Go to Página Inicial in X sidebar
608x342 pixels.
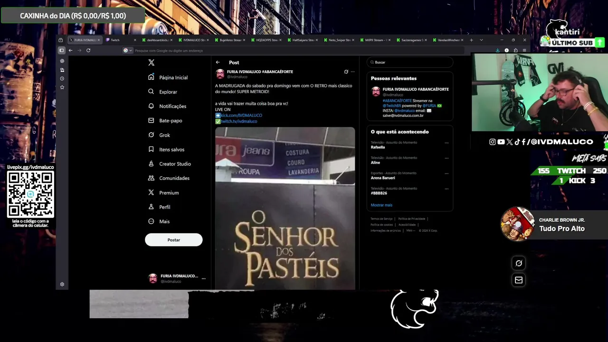tap(168, 77)
